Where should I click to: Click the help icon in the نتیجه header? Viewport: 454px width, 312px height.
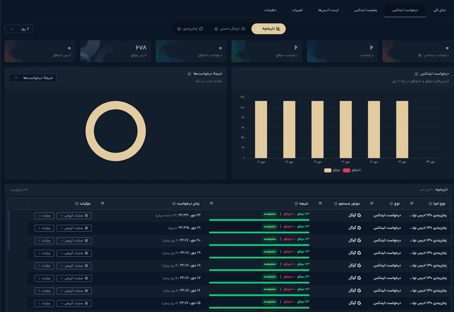click(296, 203)
